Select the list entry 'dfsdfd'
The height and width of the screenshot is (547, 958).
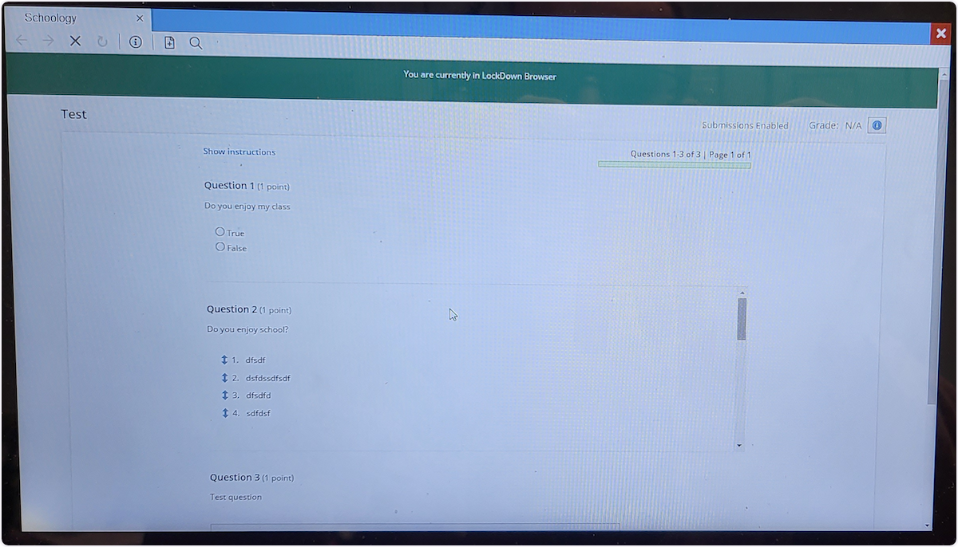point(259,395)
